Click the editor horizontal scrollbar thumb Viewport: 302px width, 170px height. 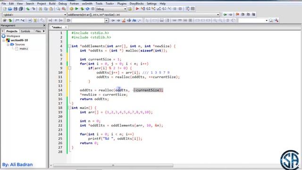[x=113, y=165]
